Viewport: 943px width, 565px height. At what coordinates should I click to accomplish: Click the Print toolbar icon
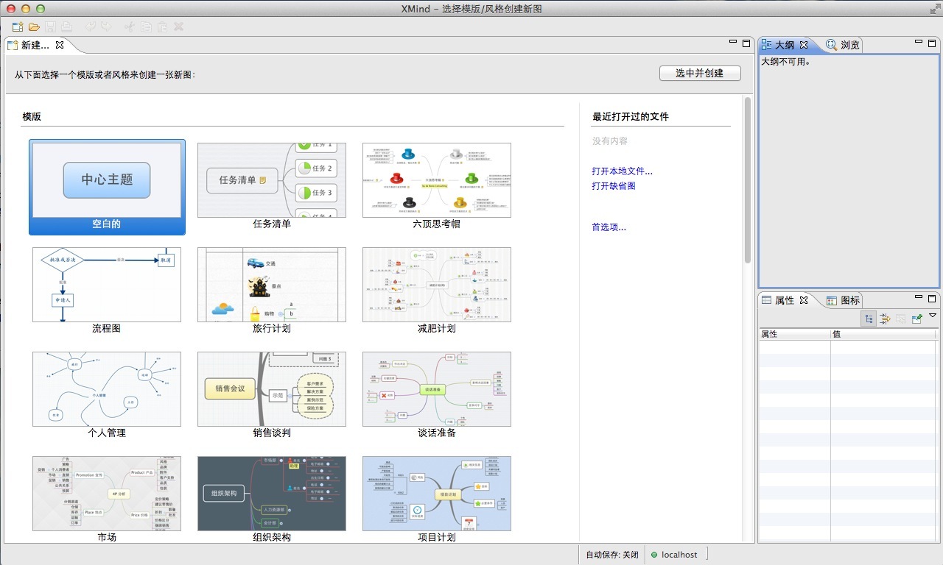pyautogui.click(x=67, y=26)
